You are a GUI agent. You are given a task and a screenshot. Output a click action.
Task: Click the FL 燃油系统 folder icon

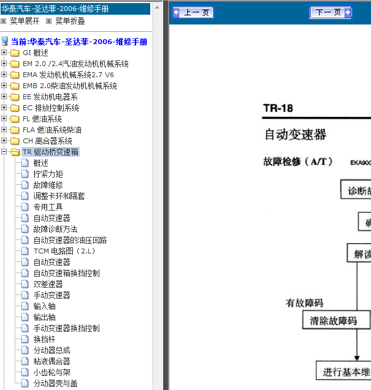[x=15, y=119]
